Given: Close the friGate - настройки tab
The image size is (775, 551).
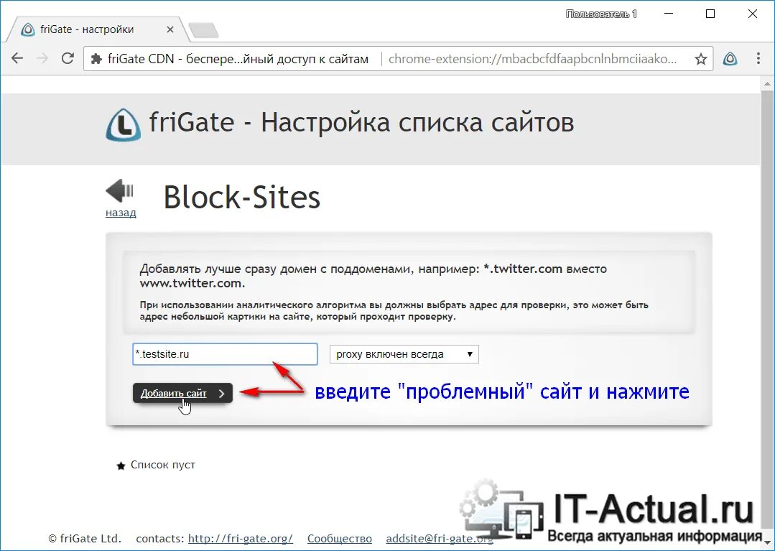Looking at the screenshot, I should (x=170, y=29).
